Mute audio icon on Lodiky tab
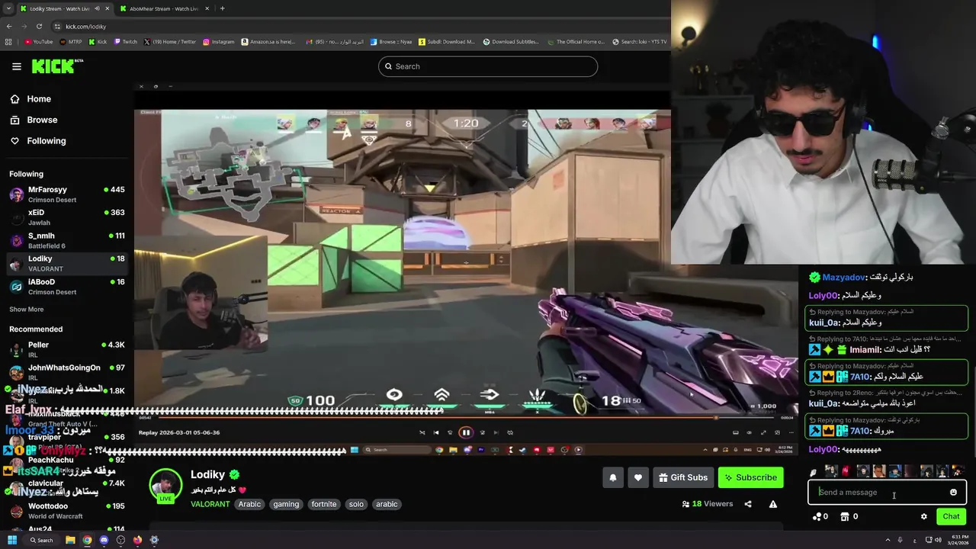 pyautogui.click(x=95, y=8)
